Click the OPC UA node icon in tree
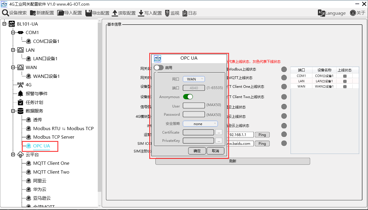This screenshot has width=368, height=210. point(29,146)
